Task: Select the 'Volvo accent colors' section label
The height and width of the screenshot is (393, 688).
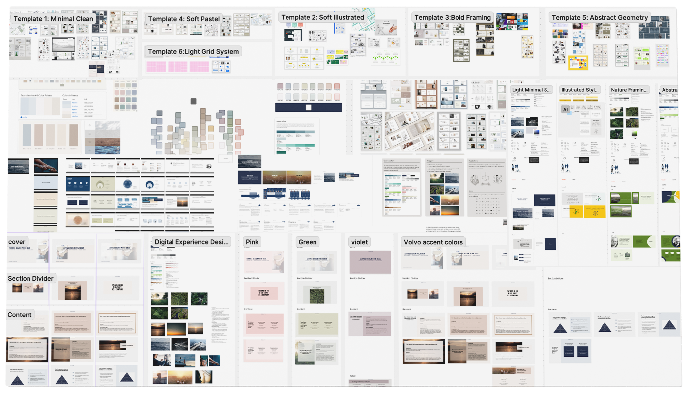Action: (433, 242)
